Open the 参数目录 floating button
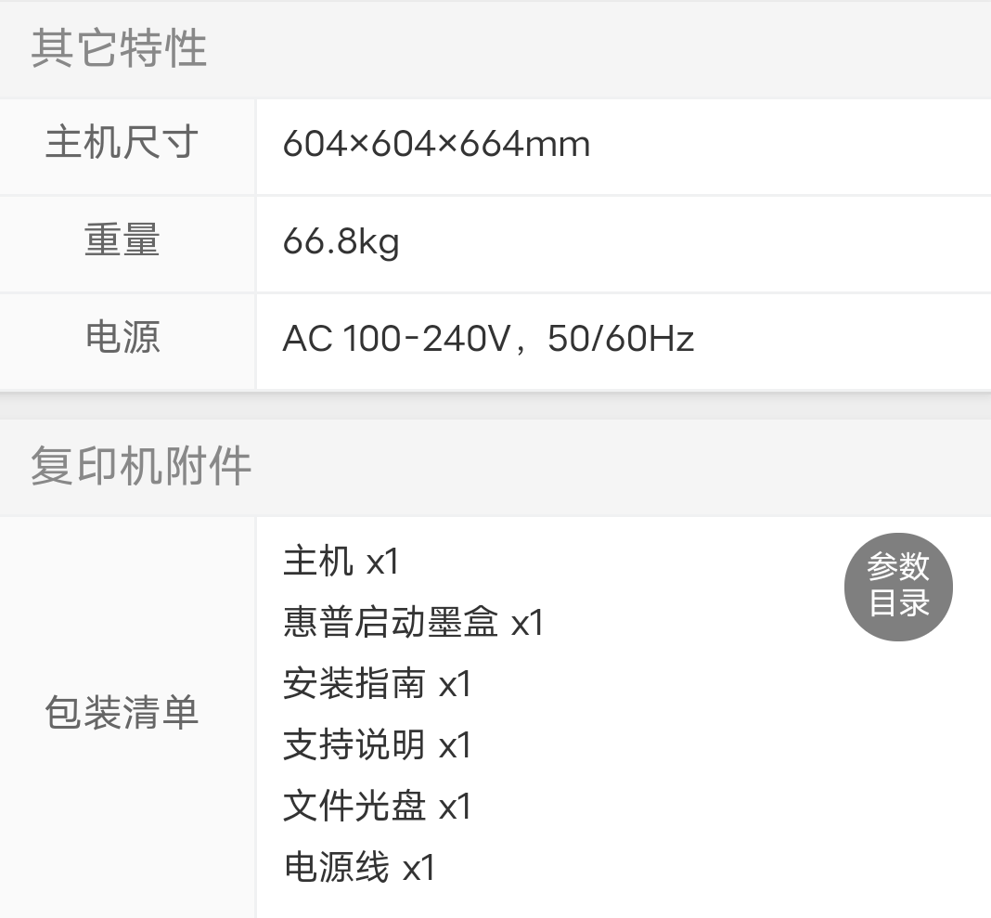This screenshot has height=918, width=991. (898, 586)
